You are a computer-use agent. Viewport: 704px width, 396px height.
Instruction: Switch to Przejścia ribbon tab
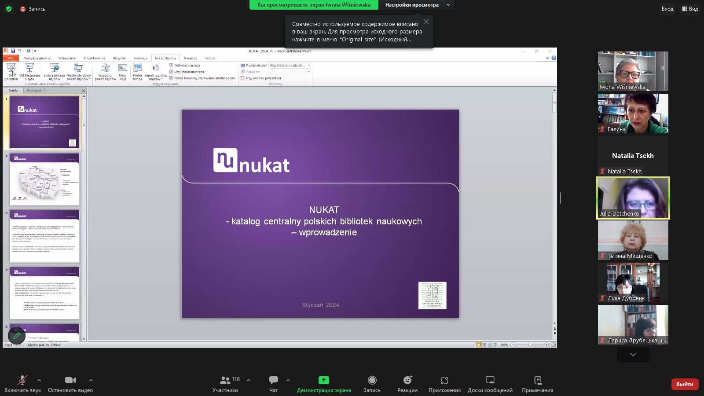(x=119, y=58)
